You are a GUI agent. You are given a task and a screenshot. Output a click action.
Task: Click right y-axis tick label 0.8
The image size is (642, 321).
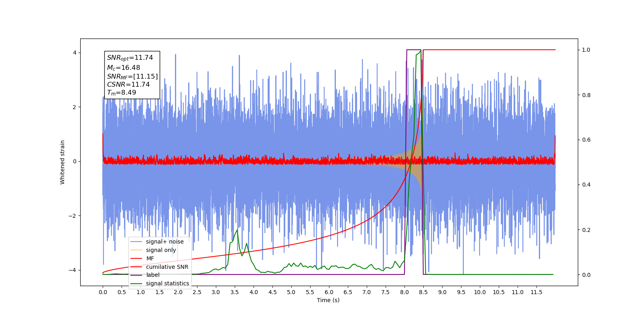point(586,95)
